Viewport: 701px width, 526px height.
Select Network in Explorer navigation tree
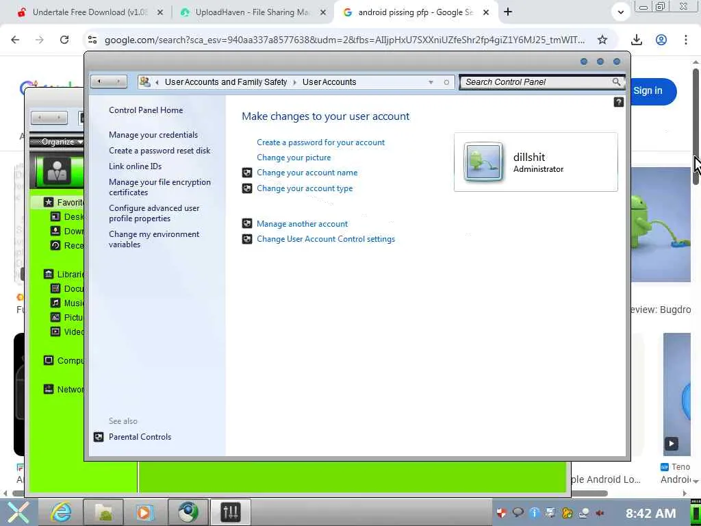tap(64, 389)
